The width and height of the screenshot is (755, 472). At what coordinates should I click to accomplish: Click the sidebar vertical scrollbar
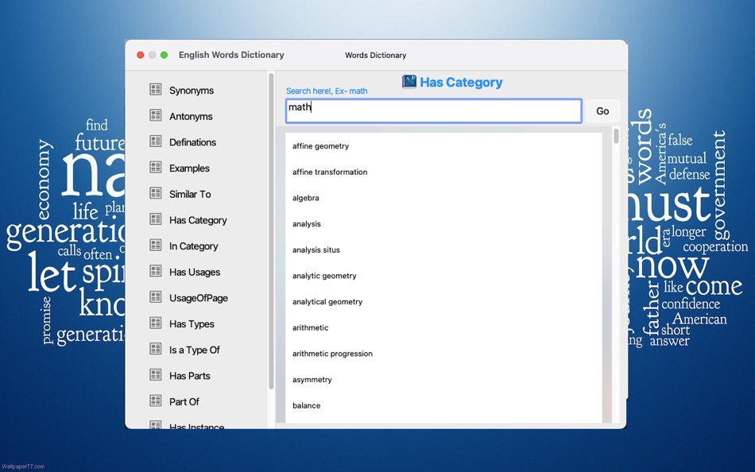point(271,231)
